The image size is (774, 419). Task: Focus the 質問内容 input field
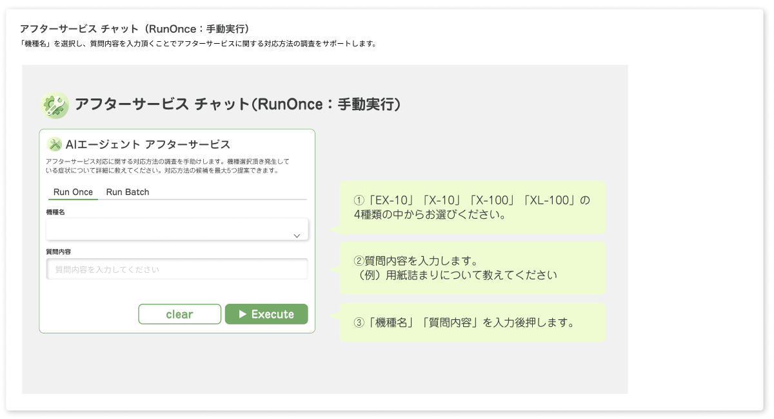[x=177, y=269]
